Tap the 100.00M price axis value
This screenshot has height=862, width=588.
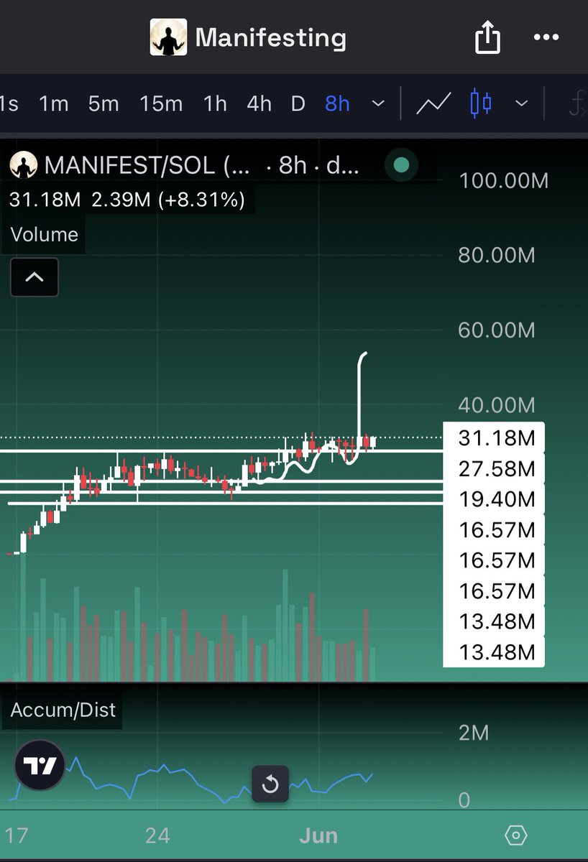click(x=504, y=180)
